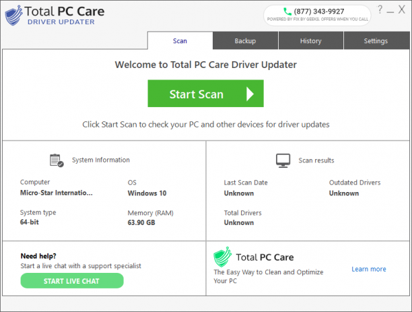Click the 'Outdated Drivers' label
This screenshot has width=412, height=312.
point(355,183)
